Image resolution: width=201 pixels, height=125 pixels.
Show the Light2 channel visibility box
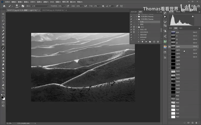[x=169, y=50]
